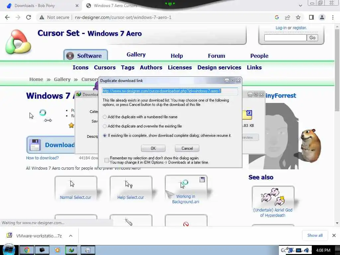Open Chrome three-dot menu

coord(333,17)
